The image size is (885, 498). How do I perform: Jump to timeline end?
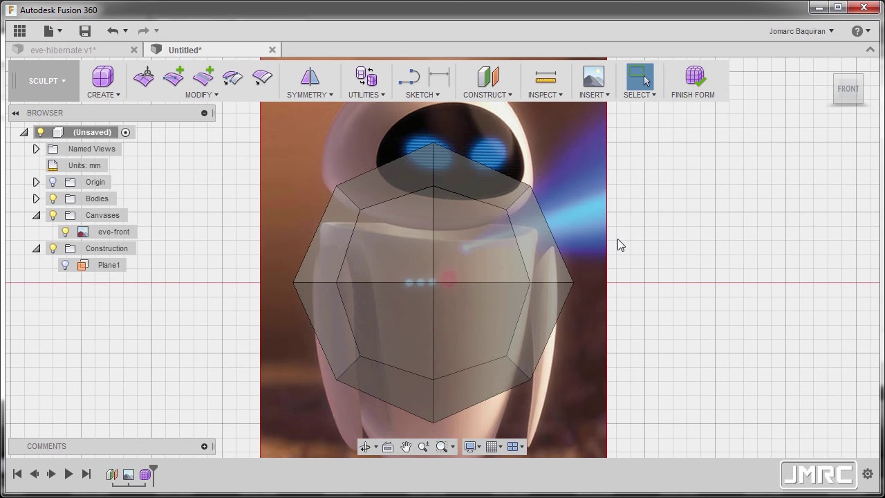86,474
